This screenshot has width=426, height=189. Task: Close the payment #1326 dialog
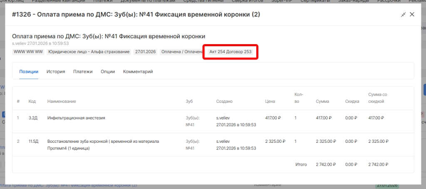click(x=412, y=15)
